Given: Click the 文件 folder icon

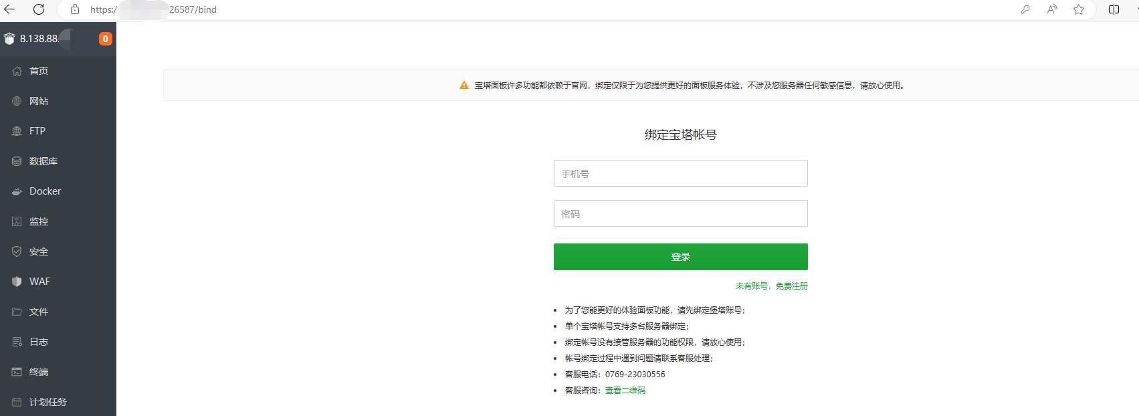Looking at the screenshot, I should tap(17, 312).
